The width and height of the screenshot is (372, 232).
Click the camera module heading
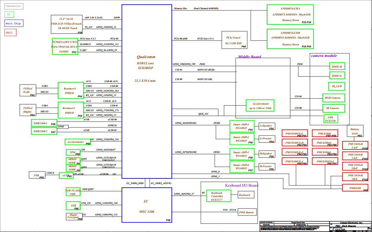(324, 55)
